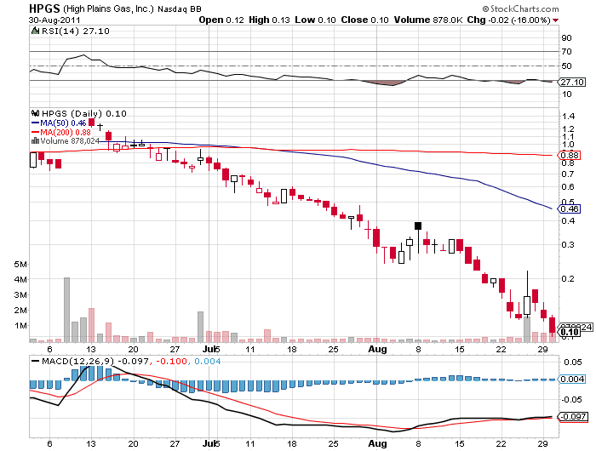Click the Aug label under the MACD panel

(377, 444)
